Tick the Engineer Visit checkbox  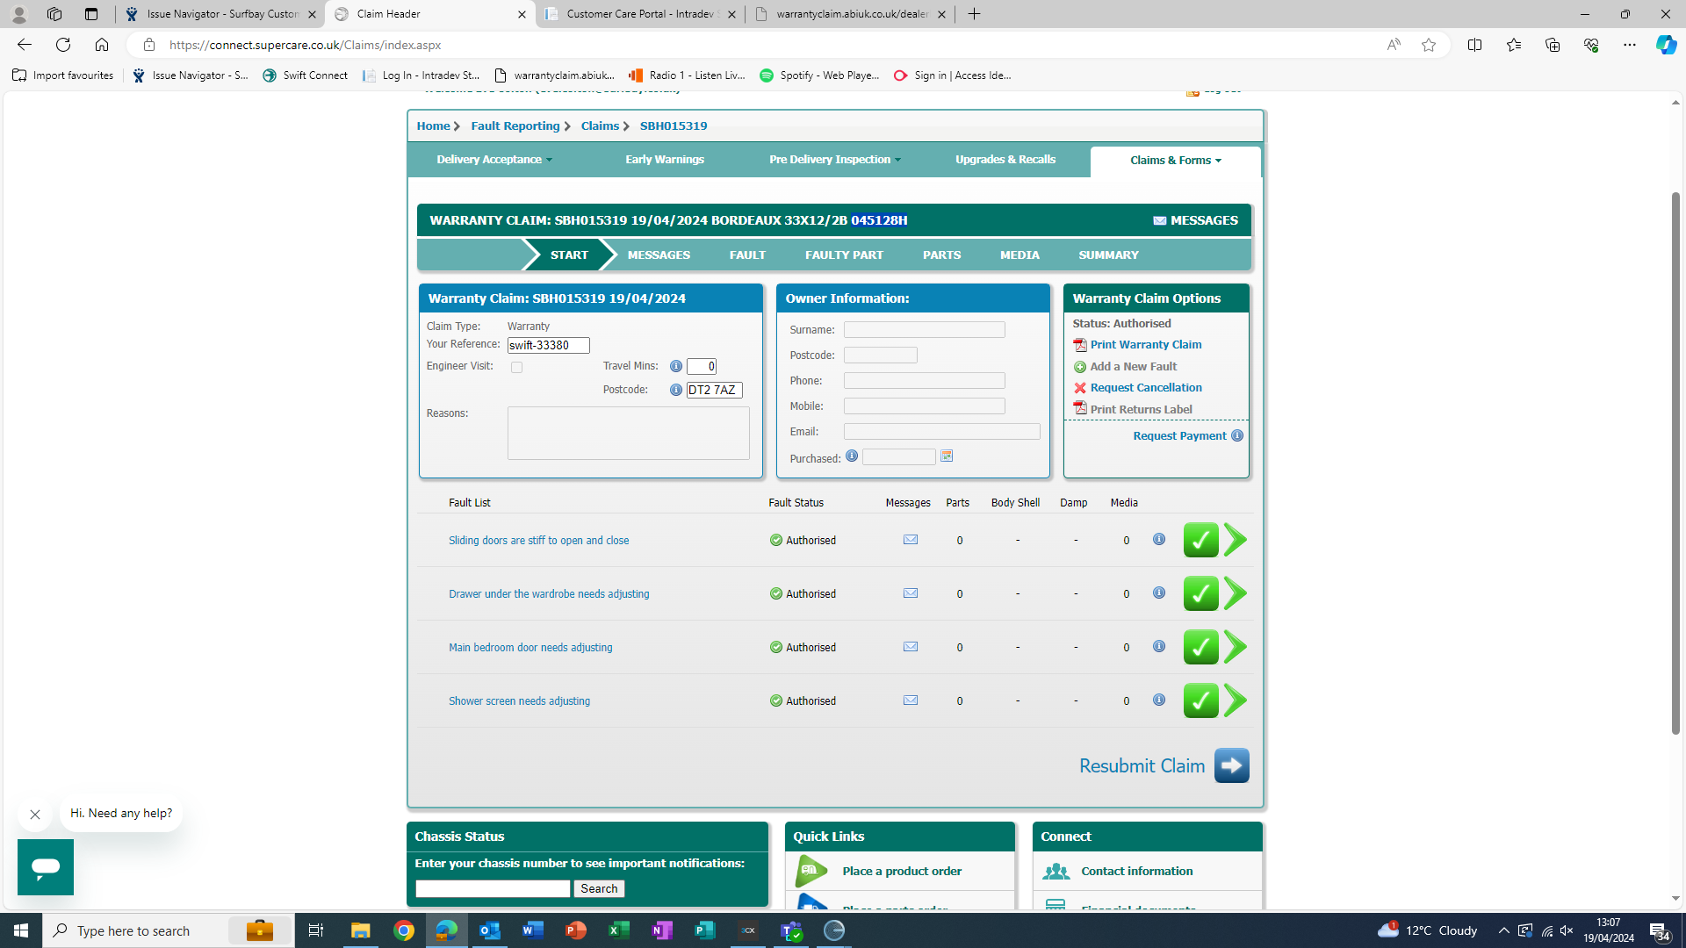516,367
